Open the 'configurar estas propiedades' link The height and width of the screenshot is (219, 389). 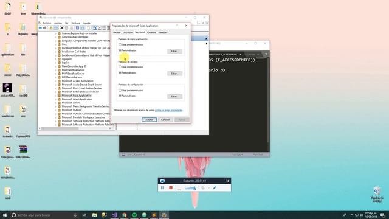tap(169, 110)
